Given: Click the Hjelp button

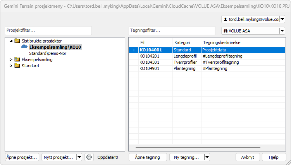Looking at the screenshot, I should point(274,157).
